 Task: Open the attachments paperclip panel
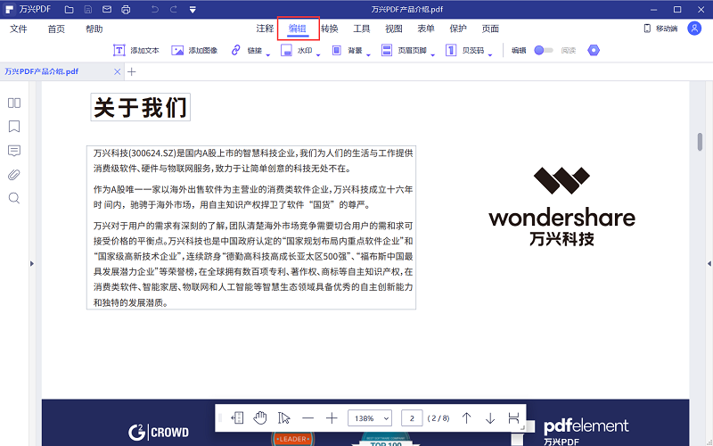[14, 175]
